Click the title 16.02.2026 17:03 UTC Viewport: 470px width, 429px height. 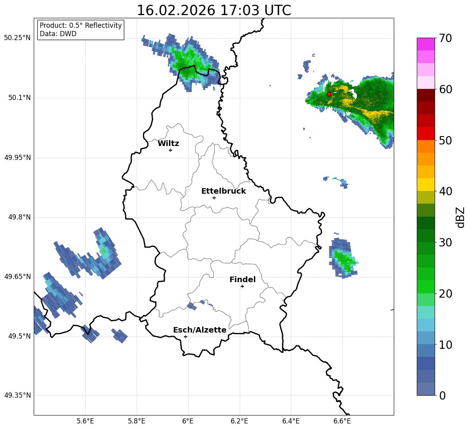click(x=214, y=10)
